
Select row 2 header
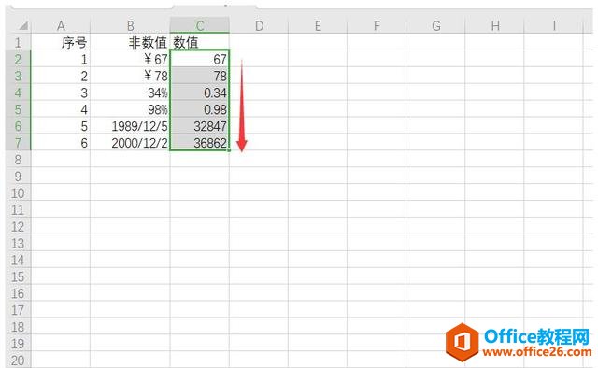[x=18, y=59]
